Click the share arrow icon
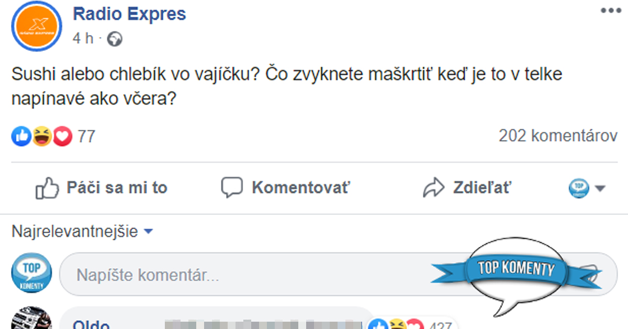 (435, 187)
